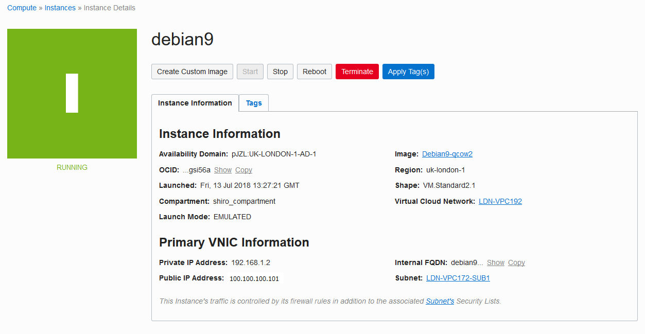Viewport: 645px width, 334px height.
Task: Copy the OCID to clipboard
Action: 243,170
